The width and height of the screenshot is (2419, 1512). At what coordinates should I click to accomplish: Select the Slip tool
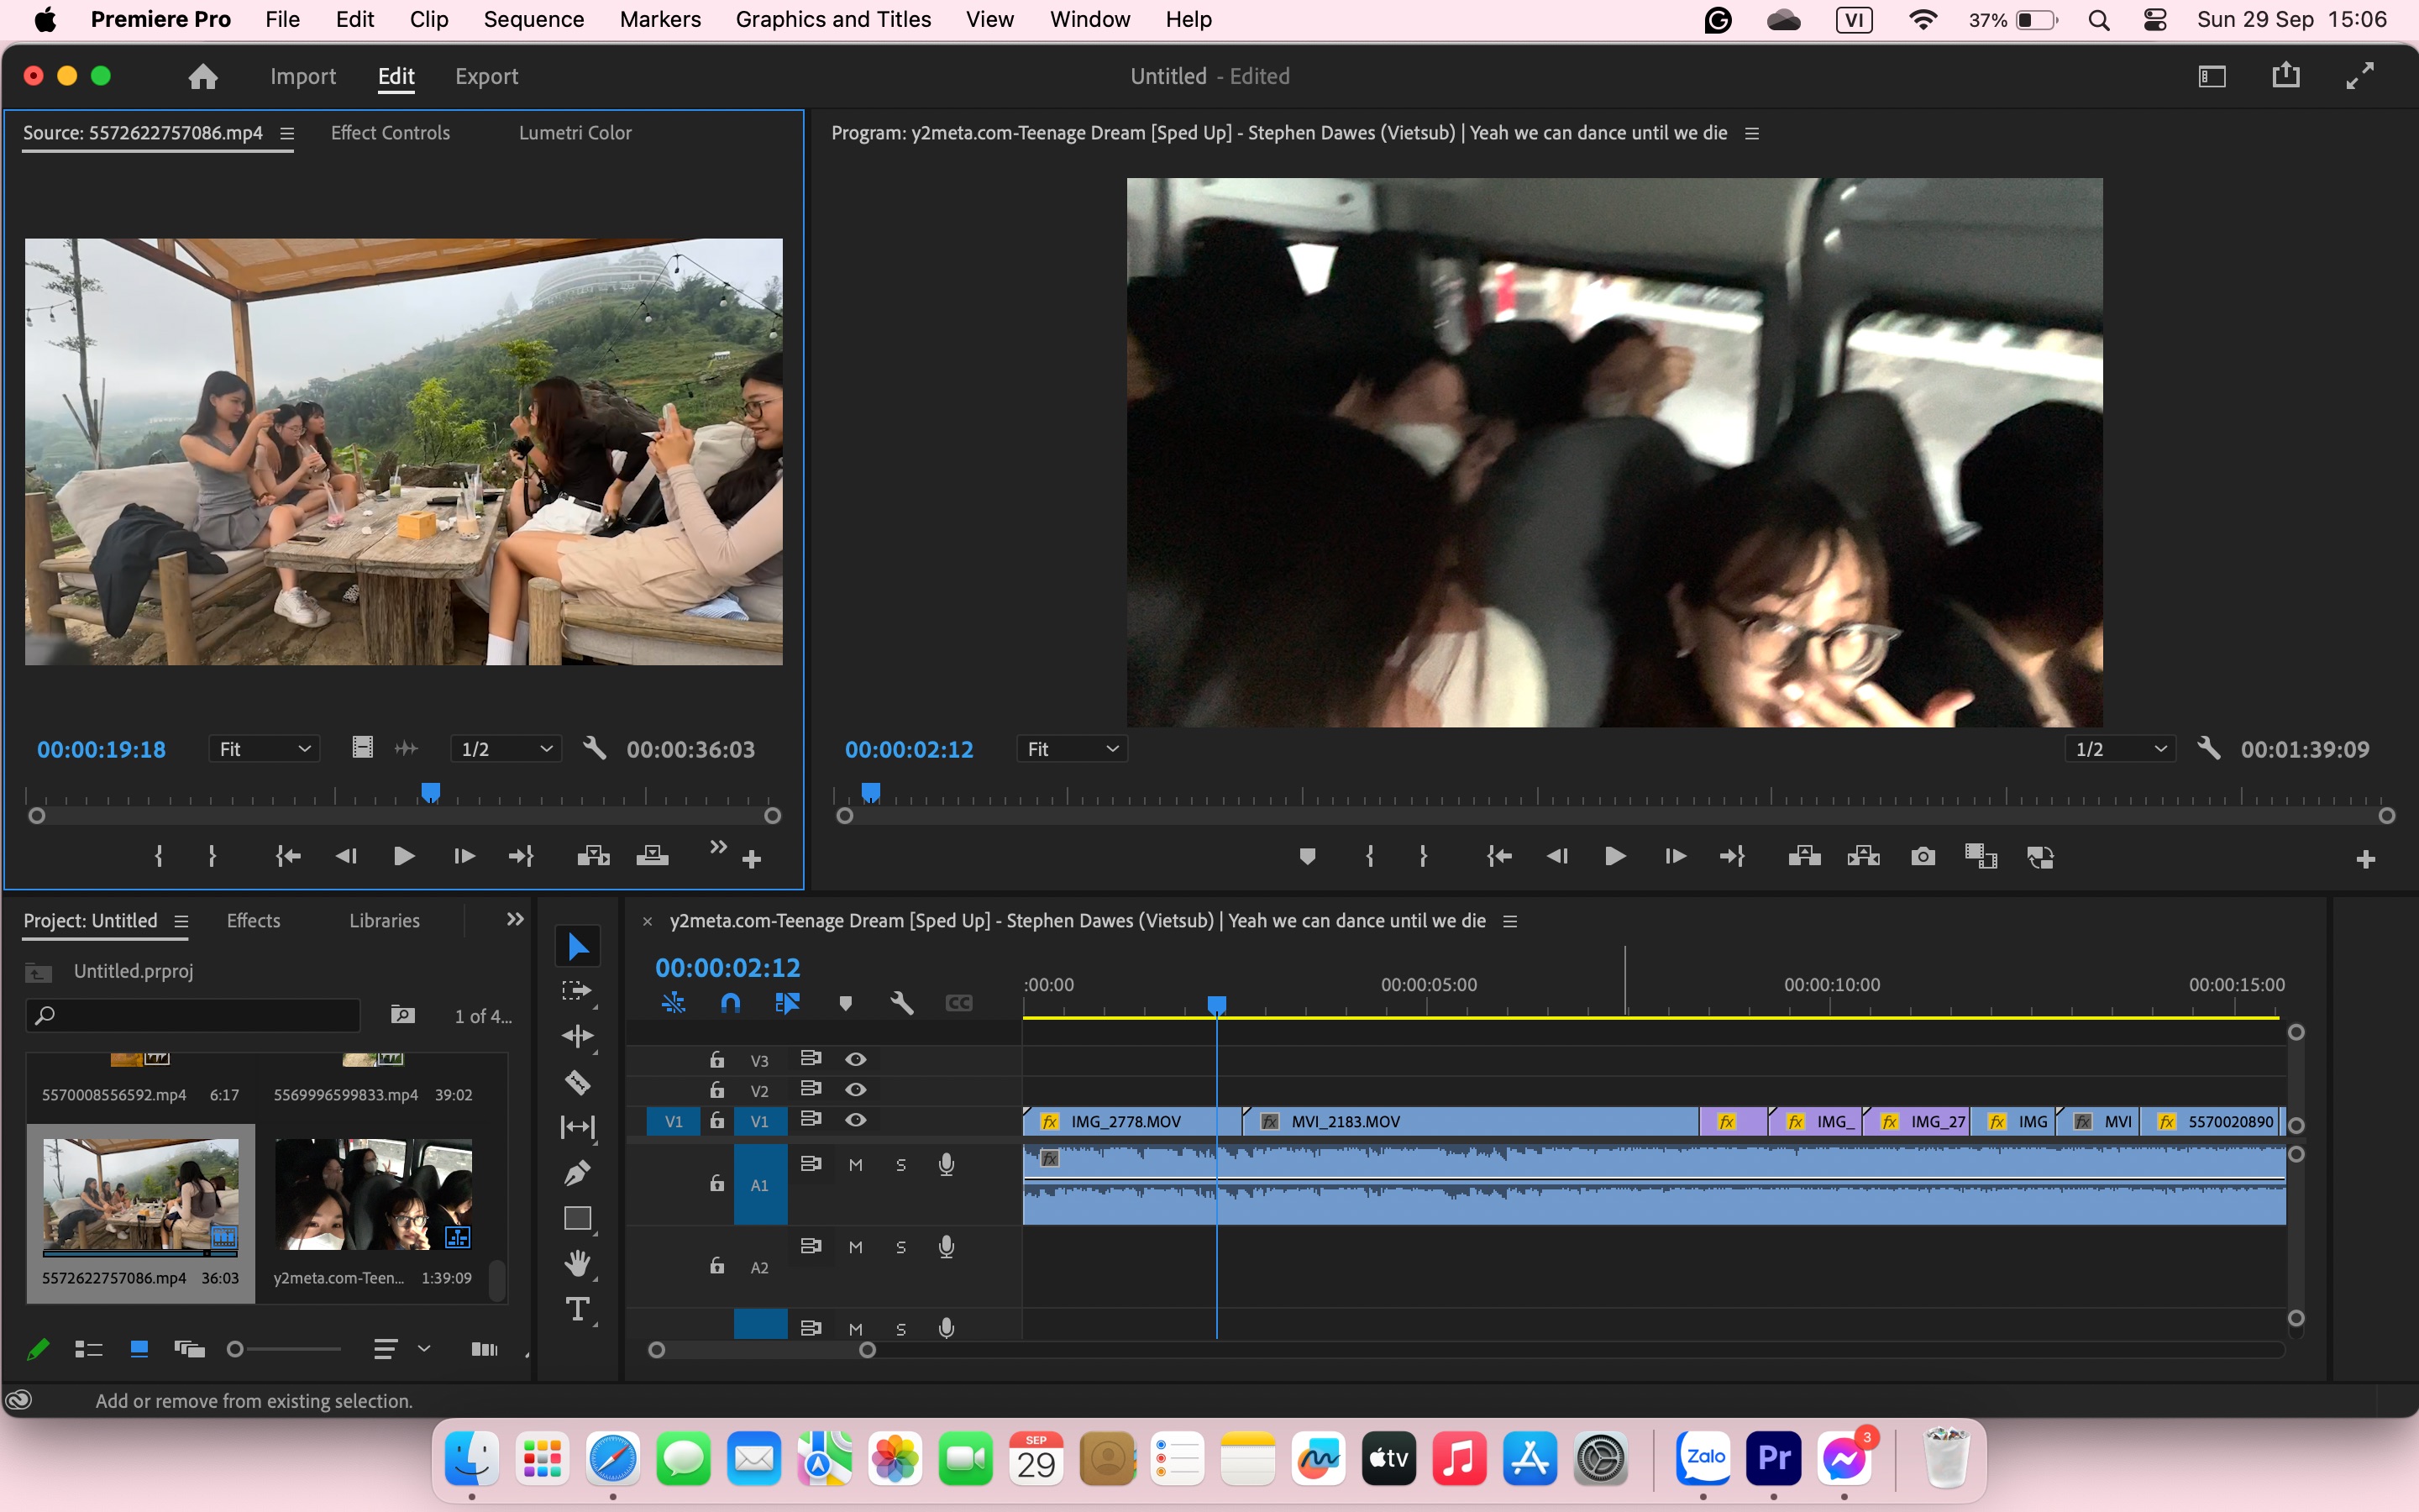tap(578, 1127)
